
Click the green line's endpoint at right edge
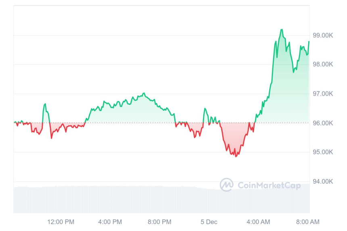pyautogui.click(x=309, y=42)
